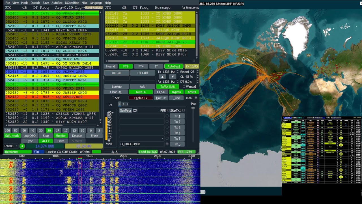Select the 6 band button
Screen dimensions: 362x204
click(91, 131)
